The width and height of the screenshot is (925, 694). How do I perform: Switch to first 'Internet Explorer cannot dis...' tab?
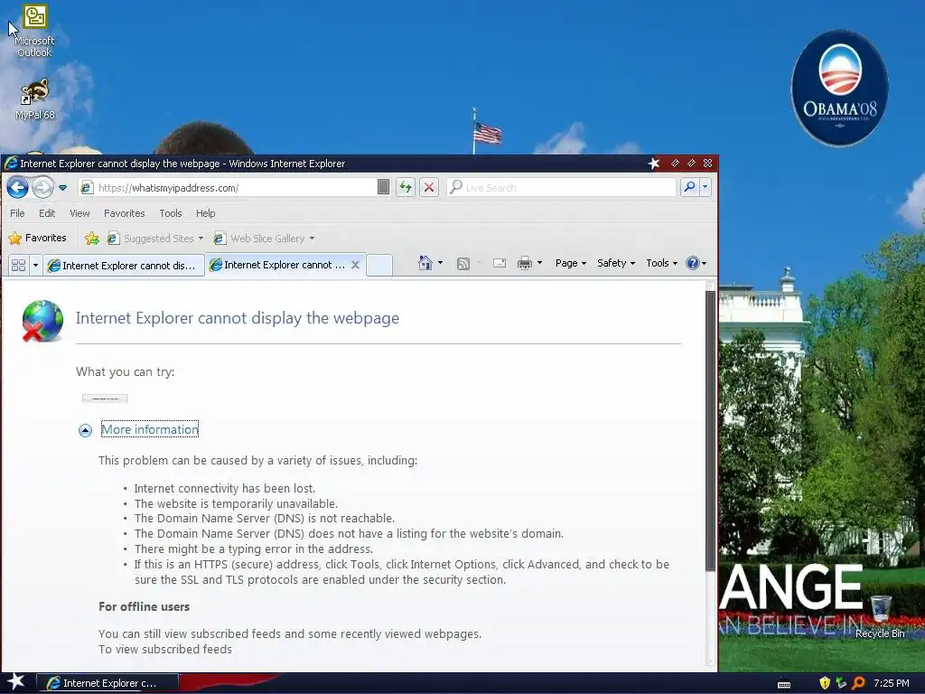(123, 266)
